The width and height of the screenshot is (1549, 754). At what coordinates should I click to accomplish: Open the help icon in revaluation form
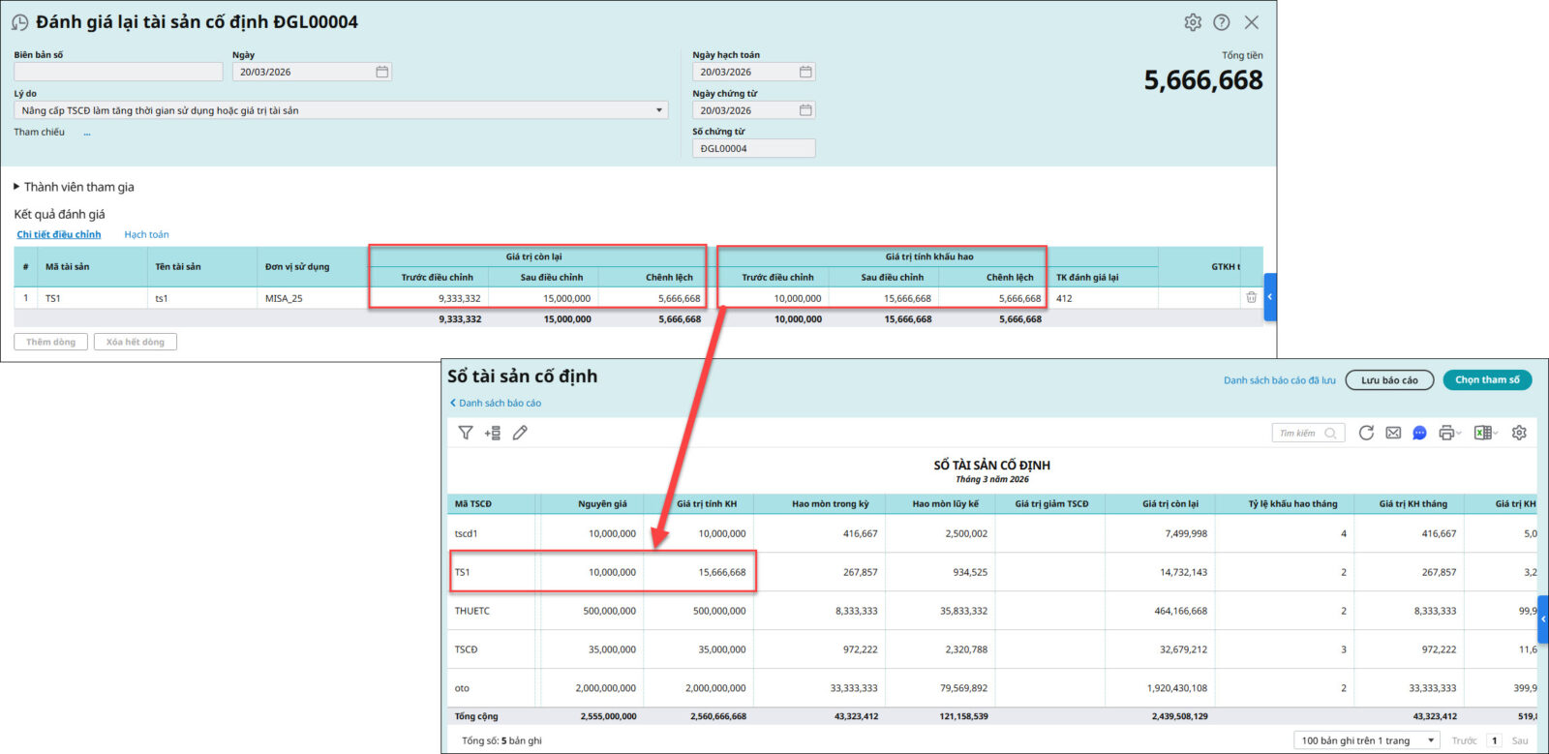click(1222, 22)
